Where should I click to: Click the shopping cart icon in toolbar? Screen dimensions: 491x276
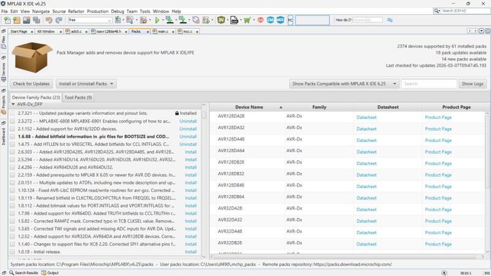[x=247, y=20]
